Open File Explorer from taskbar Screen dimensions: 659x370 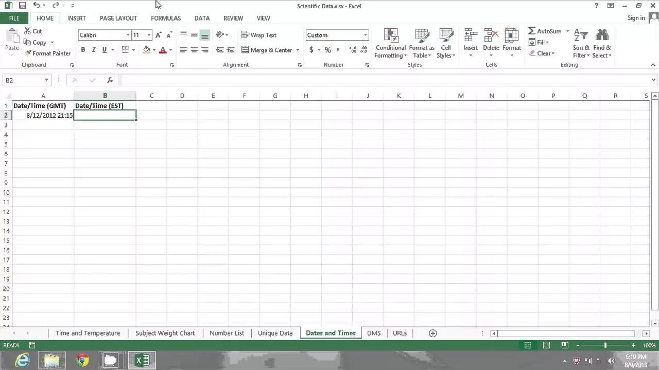pyautogui.click(x=52, y=361)
